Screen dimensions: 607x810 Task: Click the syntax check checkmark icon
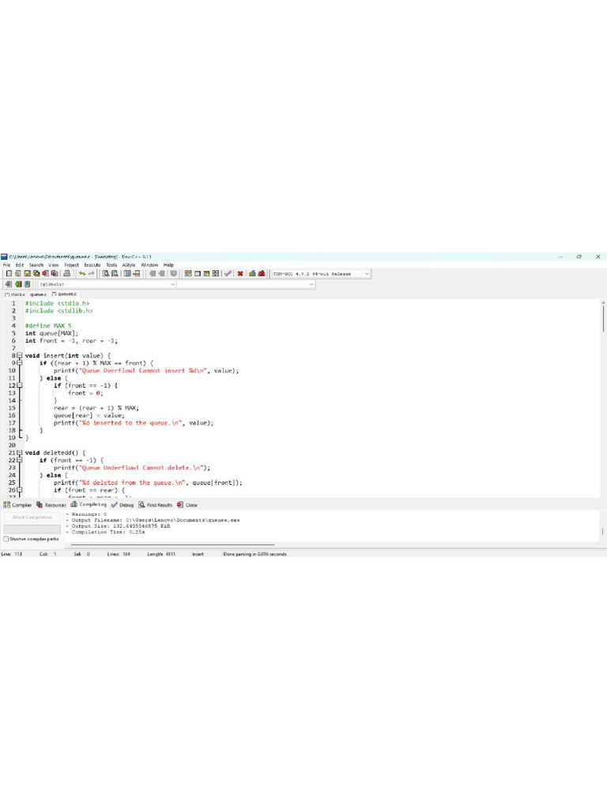click(228, 274)
